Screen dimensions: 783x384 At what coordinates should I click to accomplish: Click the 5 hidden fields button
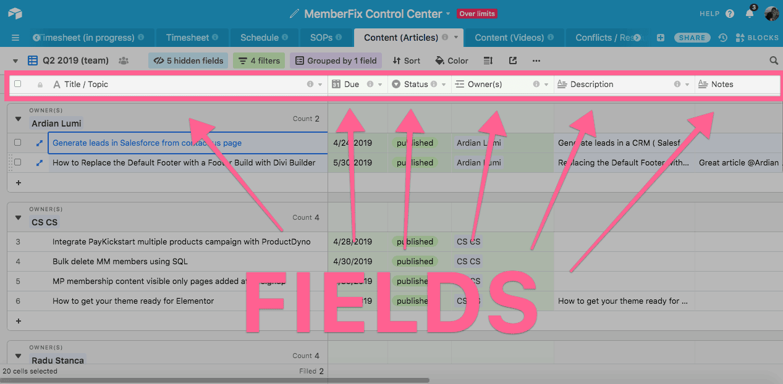[x=188, y=61]
